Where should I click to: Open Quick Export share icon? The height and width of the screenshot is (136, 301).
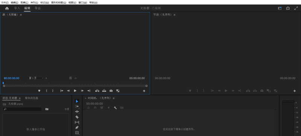click(288, 8)
